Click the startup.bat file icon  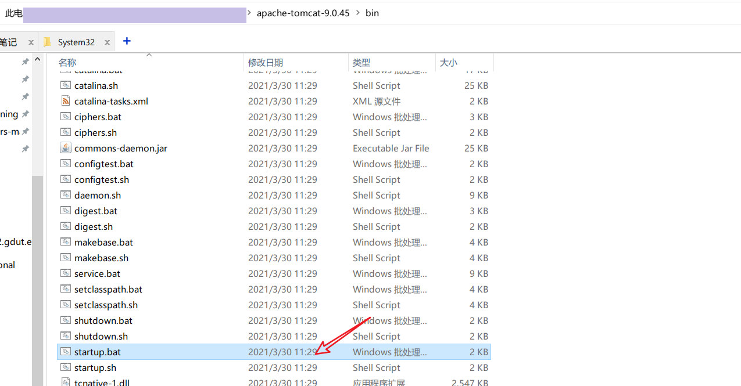click(66, 352)
